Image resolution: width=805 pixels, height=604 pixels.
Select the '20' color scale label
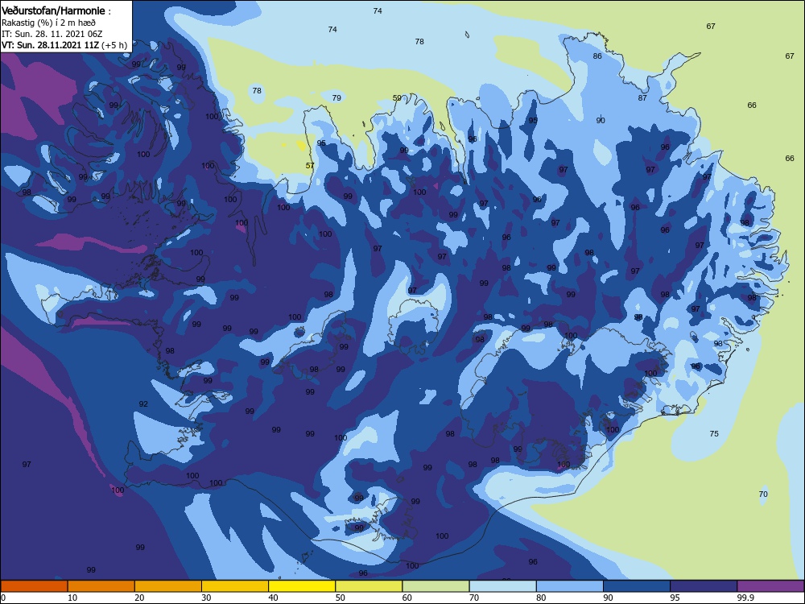(x=139, y=598)
